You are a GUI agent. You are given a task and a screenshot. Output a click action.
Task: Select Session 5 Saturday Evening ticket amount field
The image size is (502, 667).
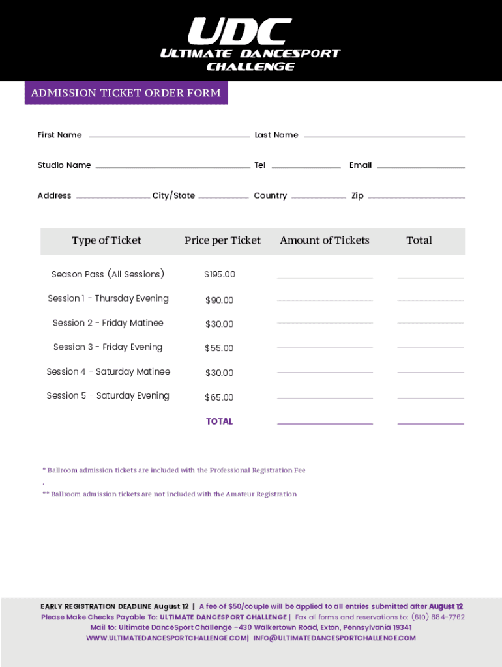click(x=325, y=394)
